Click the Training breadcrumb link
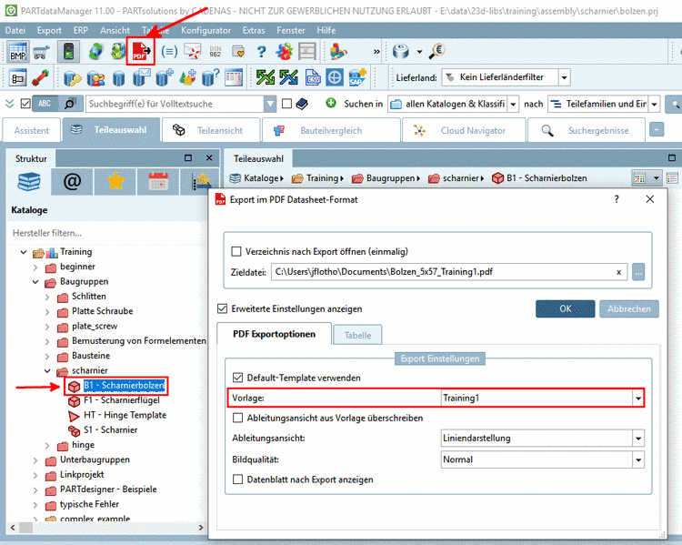This screenshot has height=545, width=682. coord(322,178)
